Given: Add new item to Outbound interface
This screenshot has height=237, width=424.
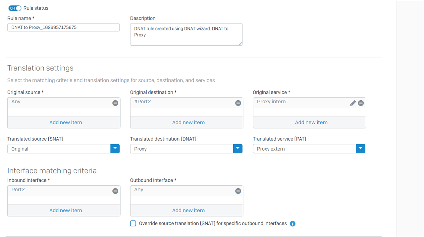Looking at the screenshot, I should pyautogui.click(x=188, y=211).
